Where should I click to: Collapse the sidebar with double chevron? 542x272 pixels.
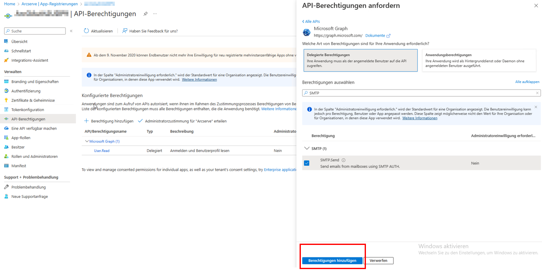pos(71,31)
